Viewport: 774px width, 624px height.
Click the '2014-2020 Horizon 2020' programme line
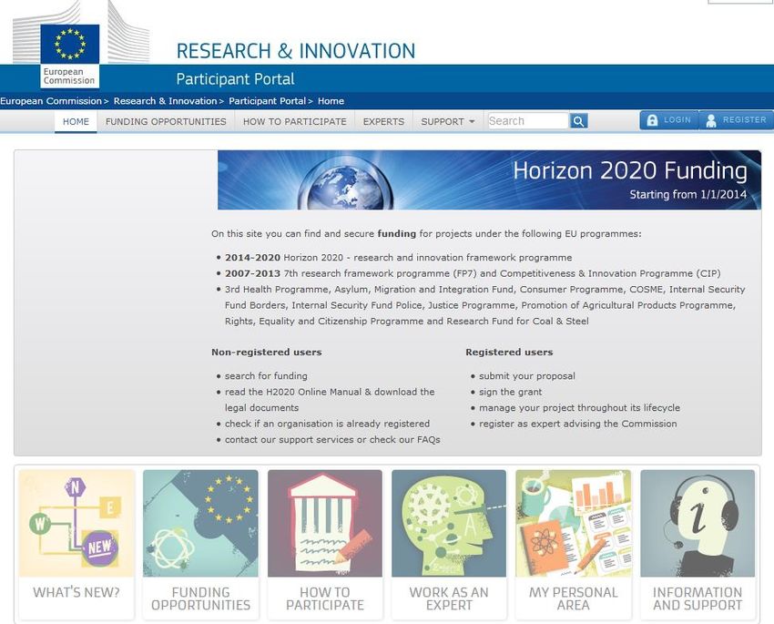click(x=398, y=258)
